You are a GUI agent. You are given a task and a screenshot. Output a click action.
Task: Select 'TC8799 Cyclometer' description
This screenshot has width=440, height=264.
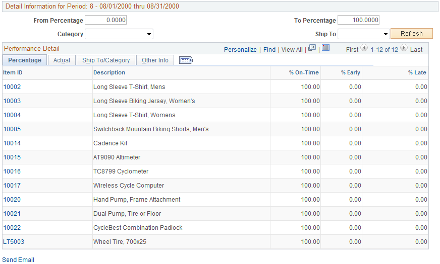click(121, 171)
